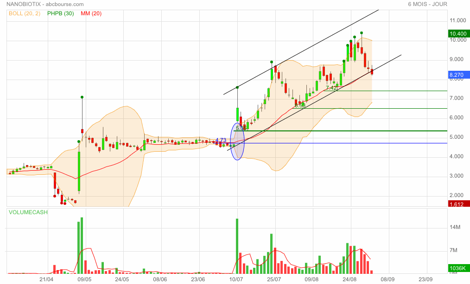Click the 24/08 date label
470x284 pixels.
[x=349, y=279]
